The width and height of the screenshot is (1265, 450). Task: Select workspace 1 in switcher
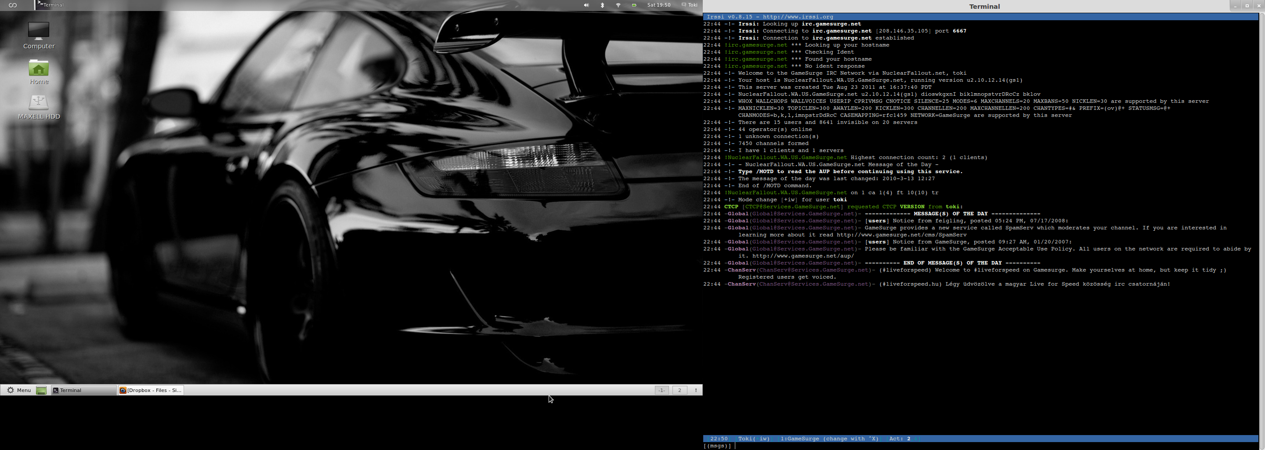[661, 390]
